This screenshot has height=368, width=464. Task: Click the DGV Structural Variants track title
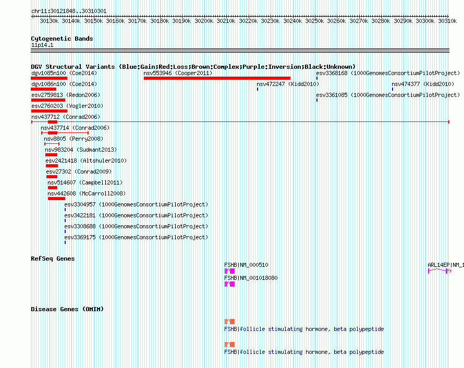[x=193, y=67]
